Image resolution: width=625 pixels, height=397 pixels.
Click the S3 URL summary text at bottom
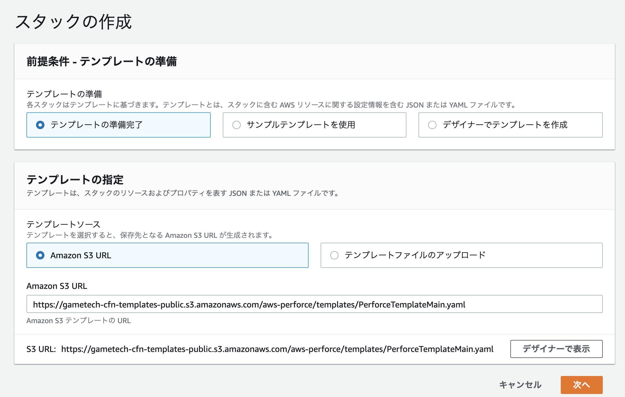[260, 349]
